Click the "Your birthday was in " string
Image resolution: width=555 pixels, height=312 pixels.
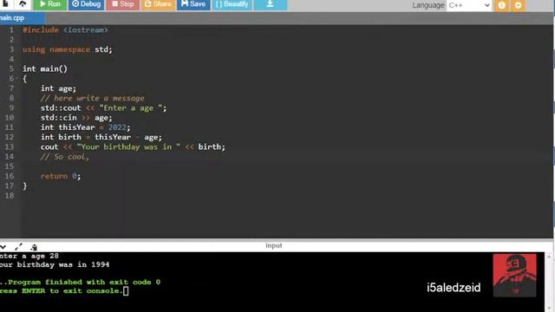(128, 146)
